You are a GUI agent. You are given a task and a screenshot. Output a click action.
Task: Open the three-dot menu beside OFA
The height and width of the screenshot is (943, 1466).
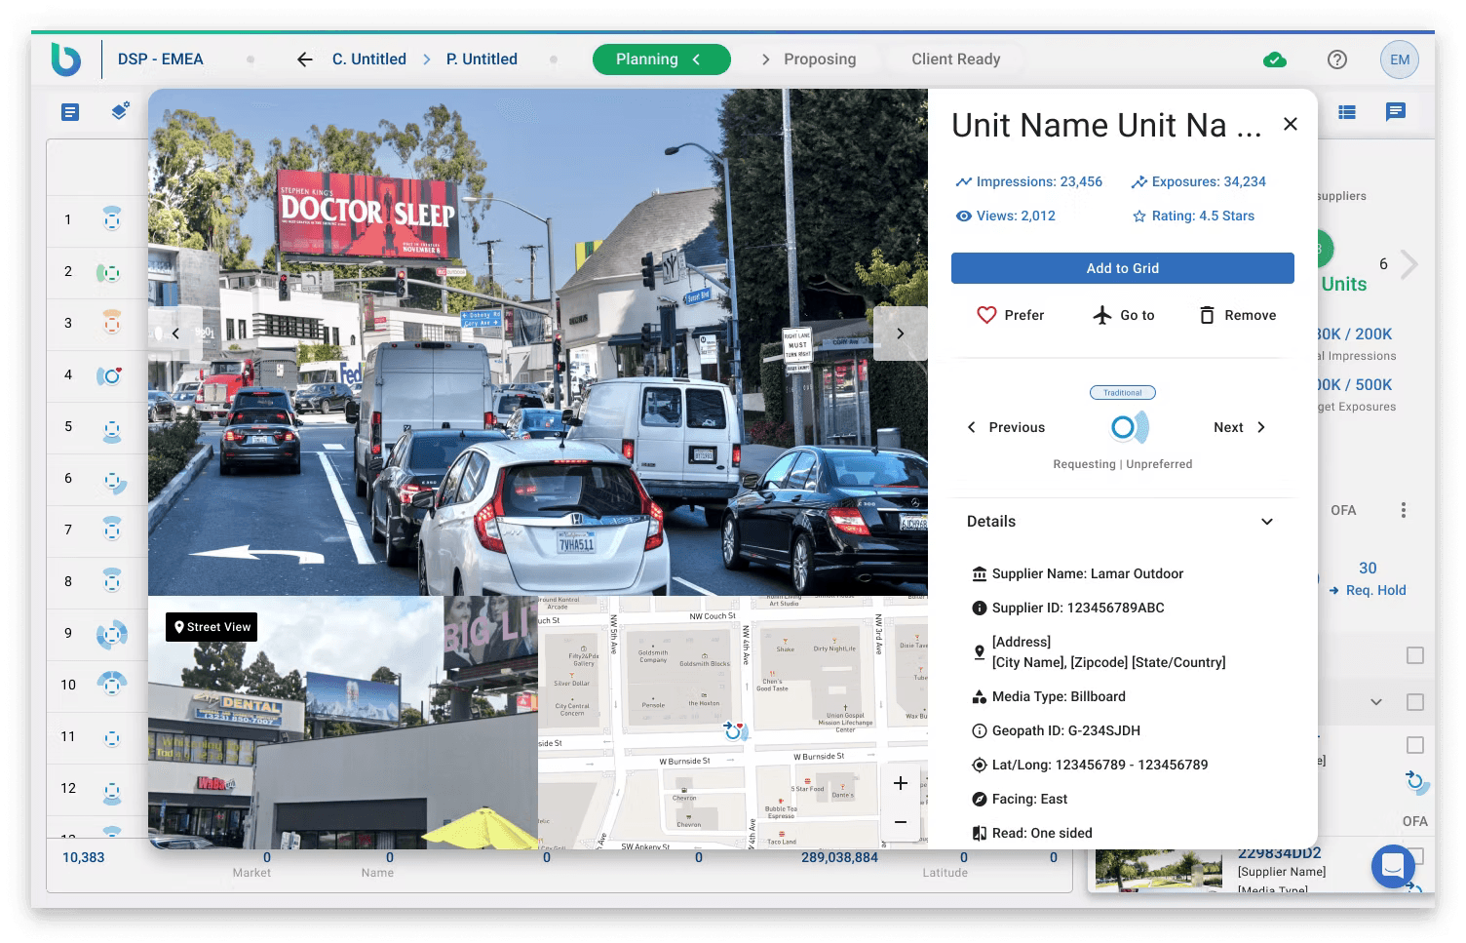[1404, 510]
